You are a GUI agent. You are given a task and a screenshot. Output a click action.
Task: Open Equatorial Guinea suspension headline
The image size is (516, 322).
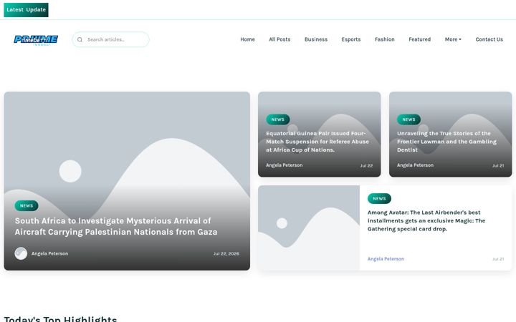[317, 142]
